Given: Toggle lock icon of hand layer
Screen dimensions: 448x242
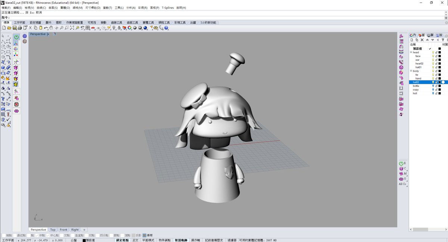Looking at the screenshot, I should (x=436, y=79).
